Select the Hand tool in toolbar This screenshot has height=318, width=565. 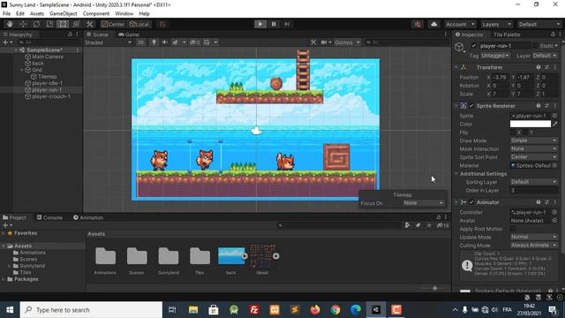[x=10, y=24]
